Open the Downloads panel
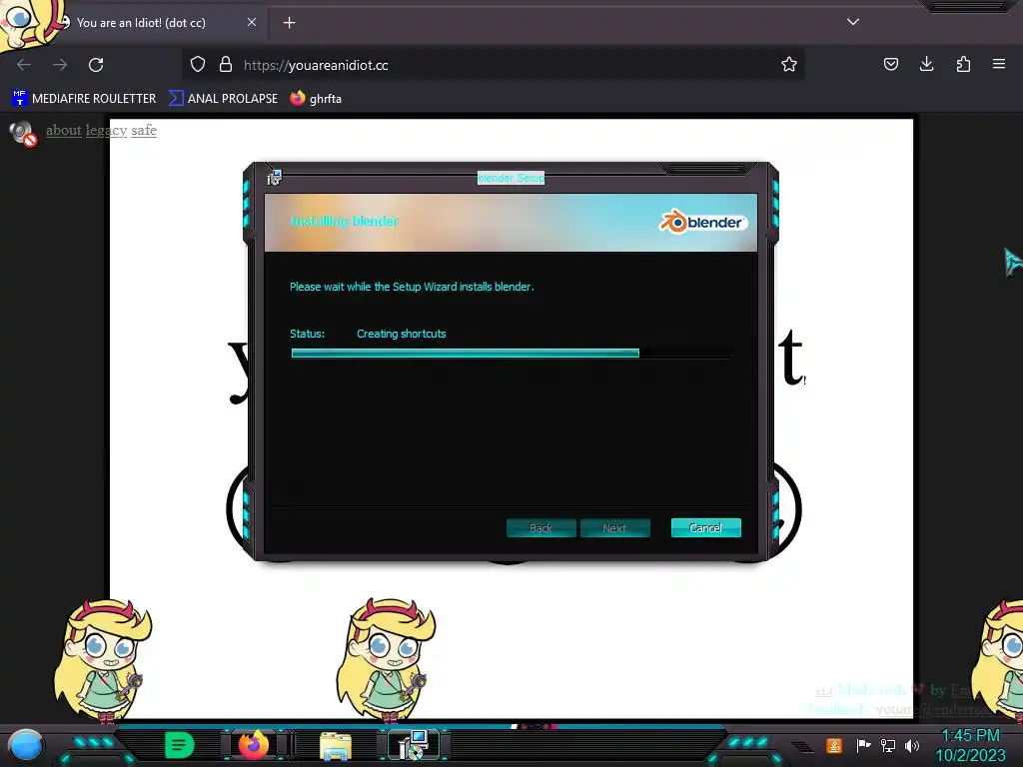The width and height of the screenshot is (1023, 767). (x=926, y=64)
